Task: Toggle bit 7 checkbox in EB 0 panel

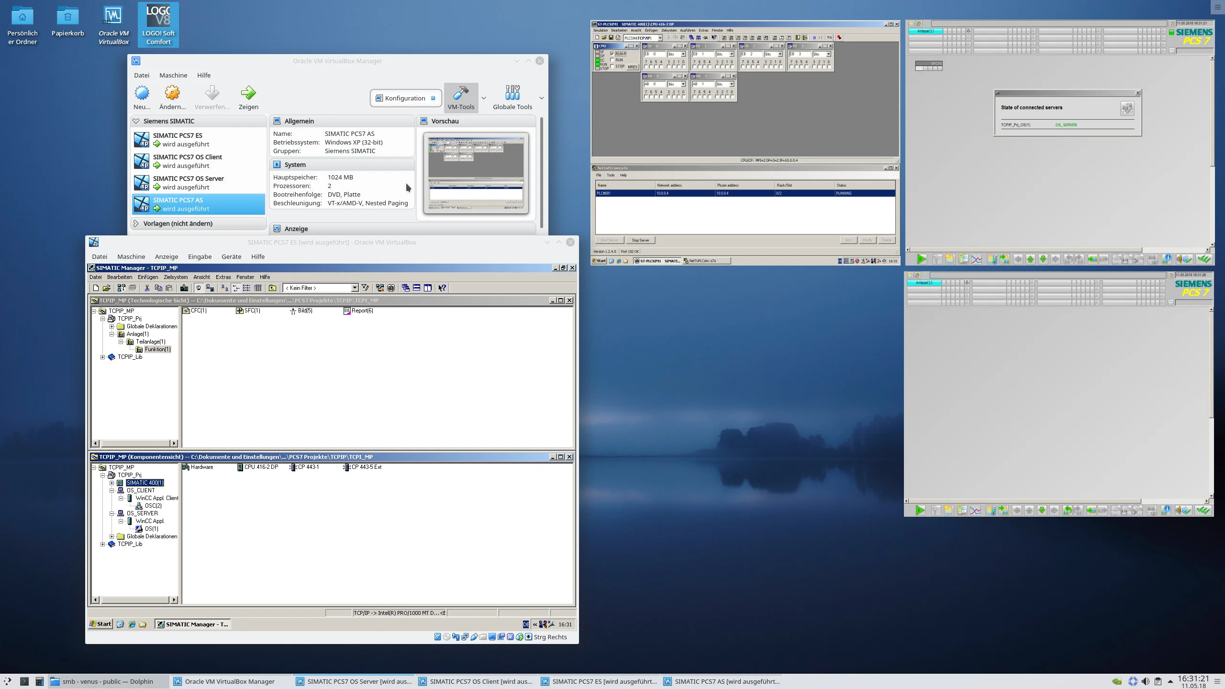Action: (x=646, y=67)
